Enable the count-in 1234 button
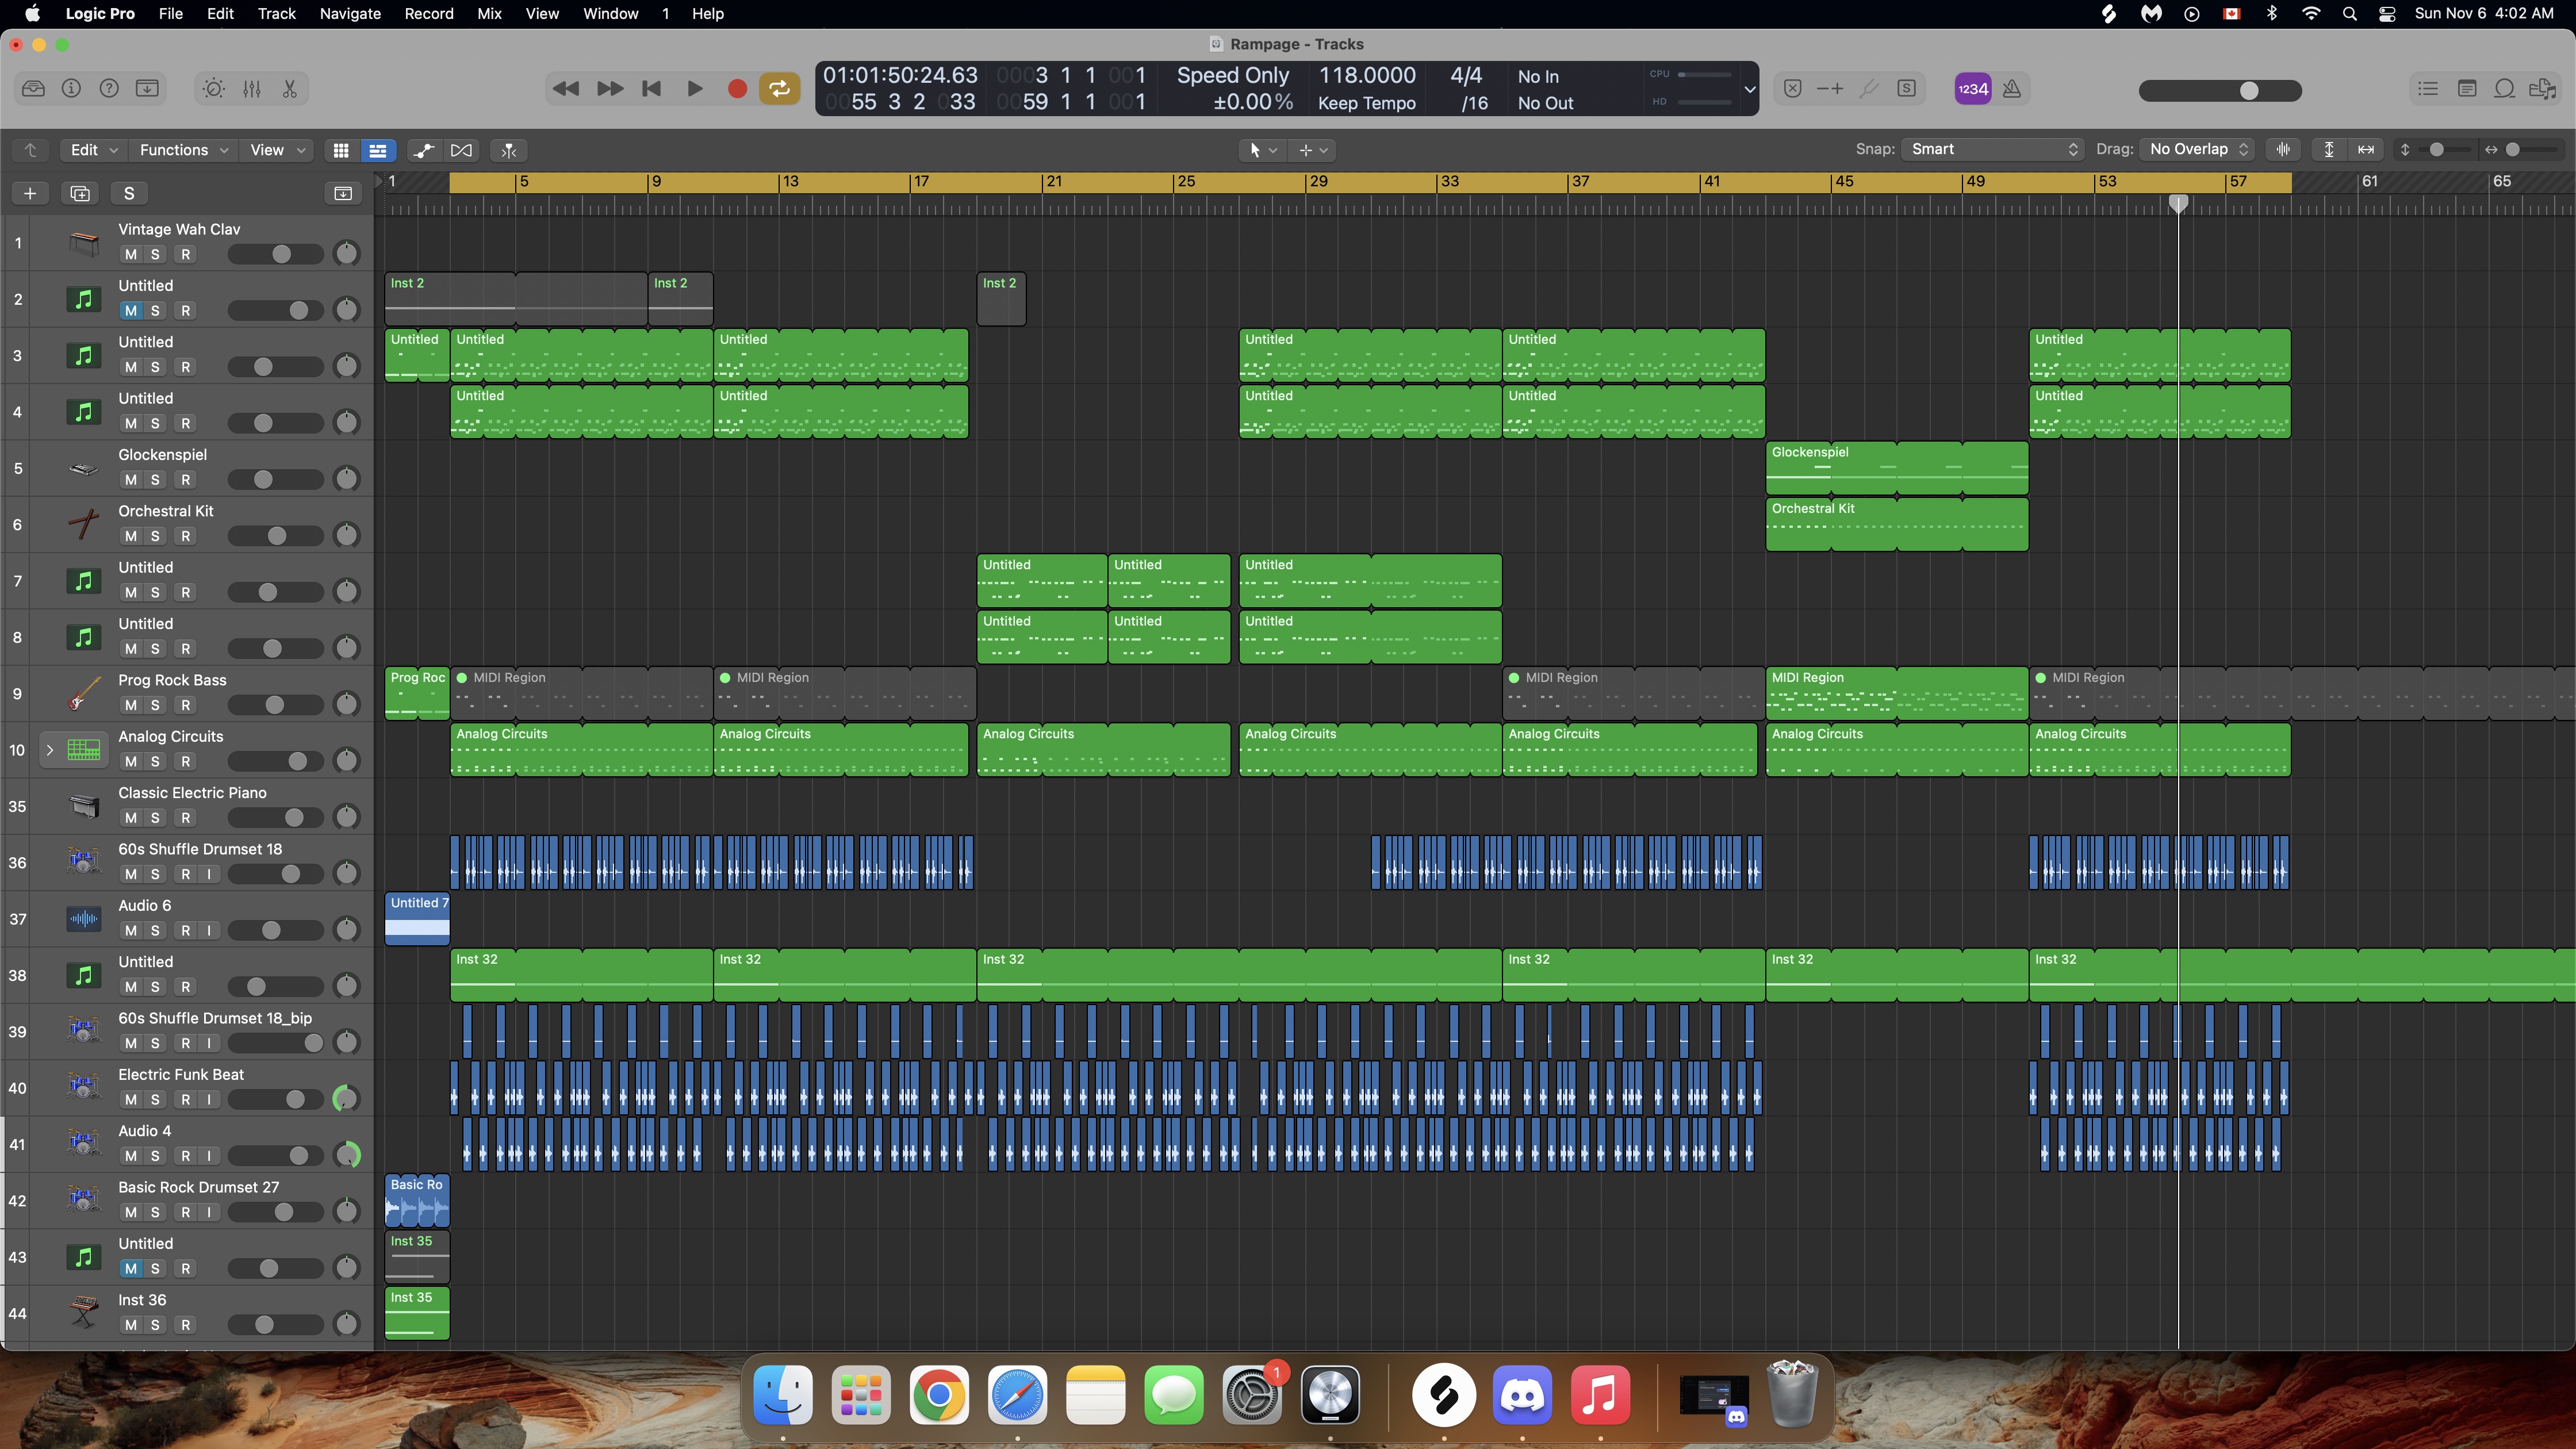The height and width of the screenshot is (1449, 2576). coord(1972,89)
